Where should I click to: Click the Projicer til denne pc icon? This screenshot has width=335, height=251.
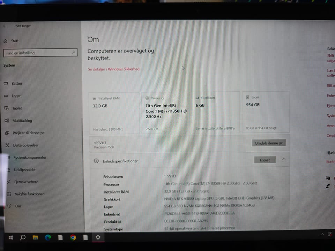[x=7, y=133]
